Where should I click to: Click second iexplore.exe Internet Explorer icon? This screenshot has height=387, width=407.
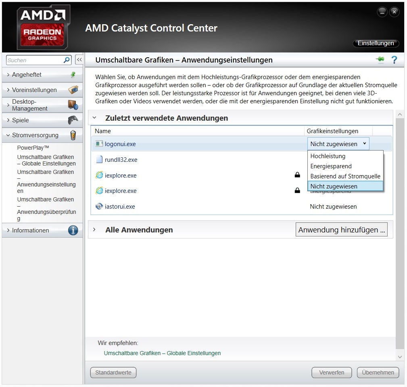[x=99, y=191]
